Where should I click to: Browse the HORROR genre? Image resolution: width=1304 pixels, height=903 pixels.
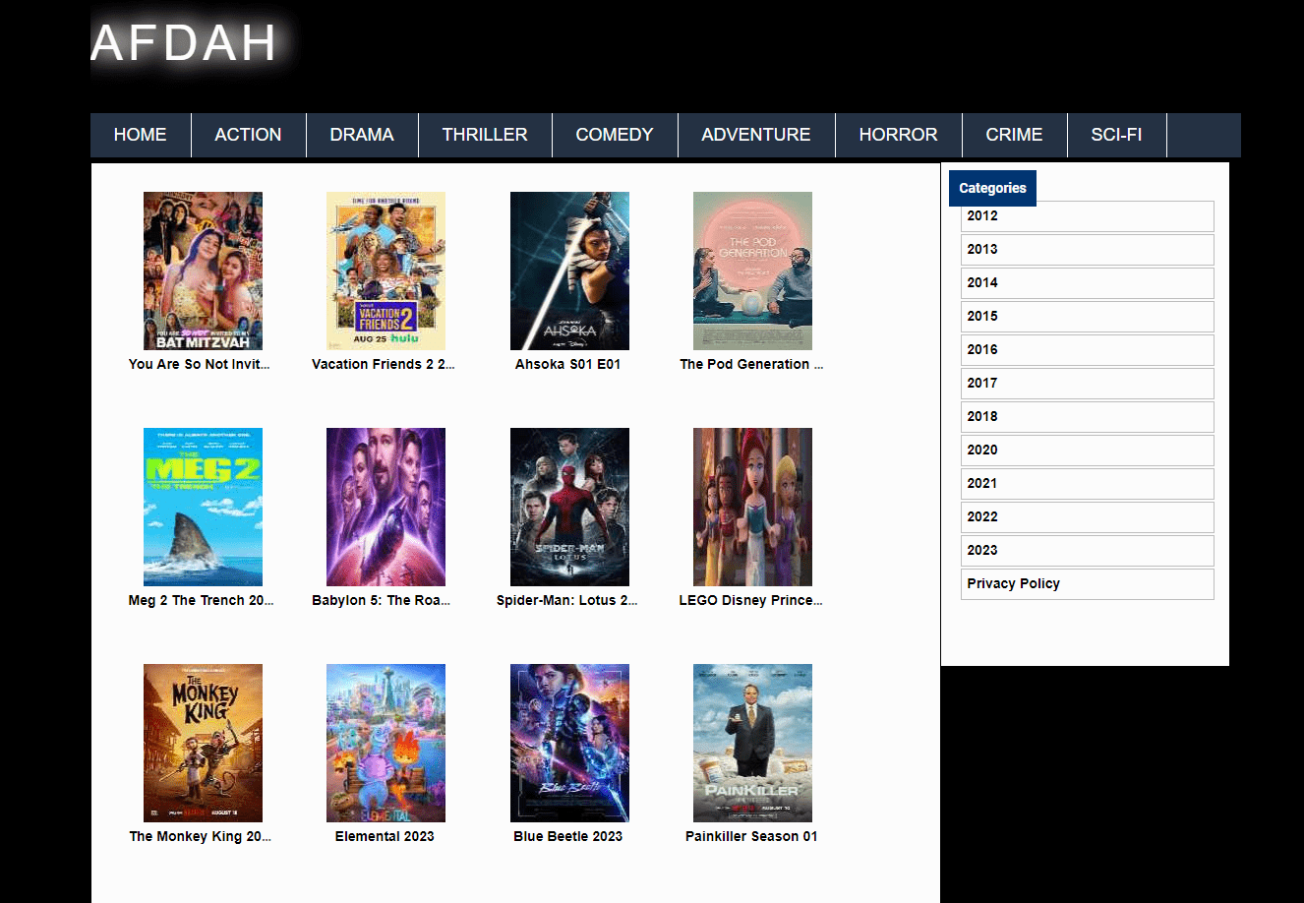[x=898, y=135]
